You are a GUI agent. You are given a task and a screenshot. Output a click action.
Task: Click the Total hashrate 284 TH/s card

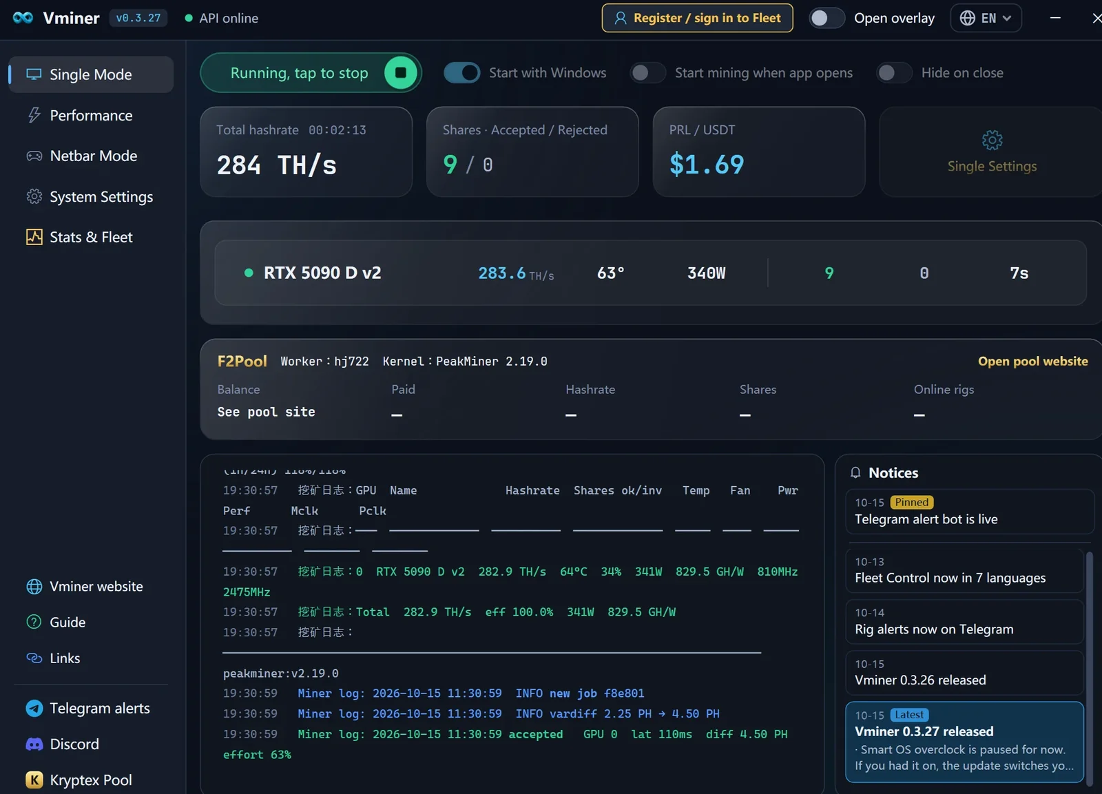pyautogui.click(x=306, y=152)
